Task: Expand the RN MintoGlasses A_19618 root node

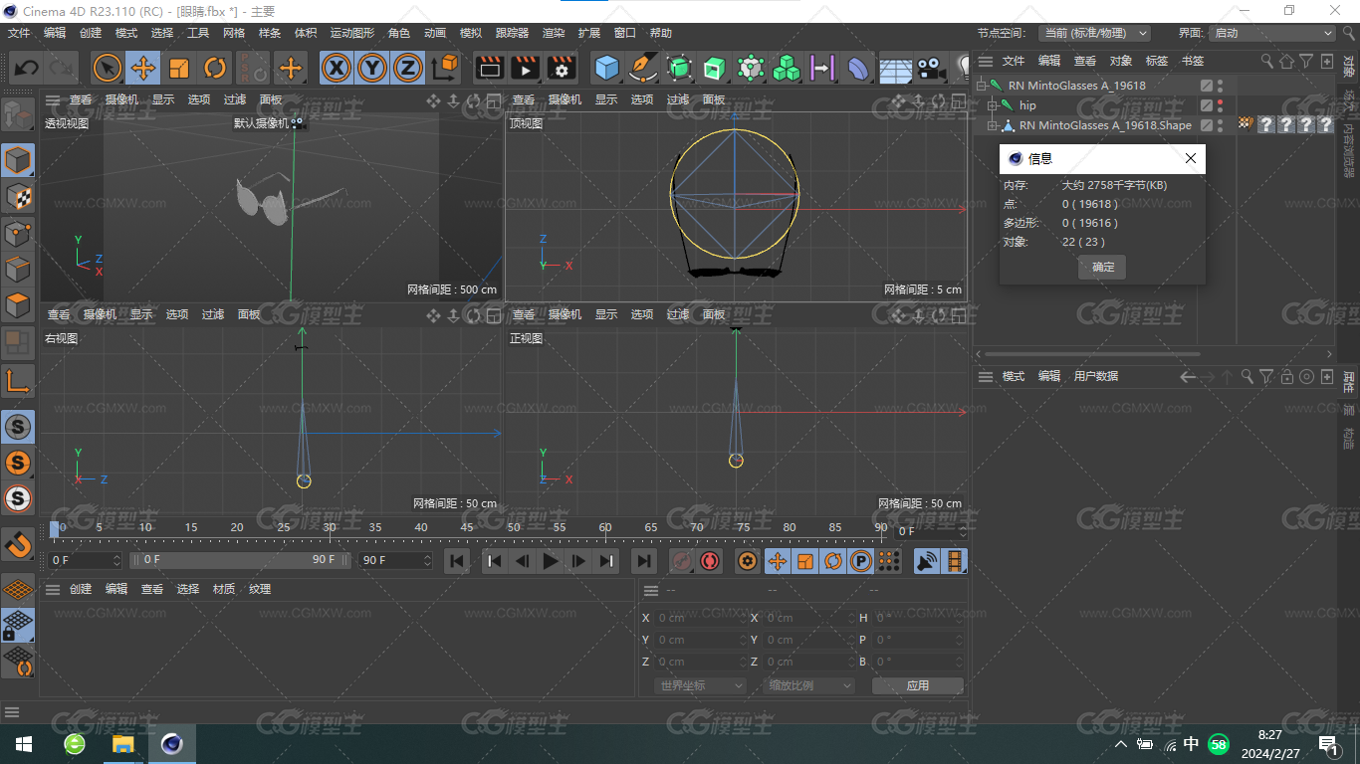Action: 981,86
